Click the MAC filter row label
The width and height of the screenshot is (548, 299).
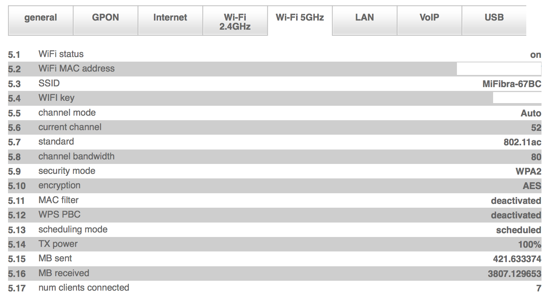tap(59, 200)
